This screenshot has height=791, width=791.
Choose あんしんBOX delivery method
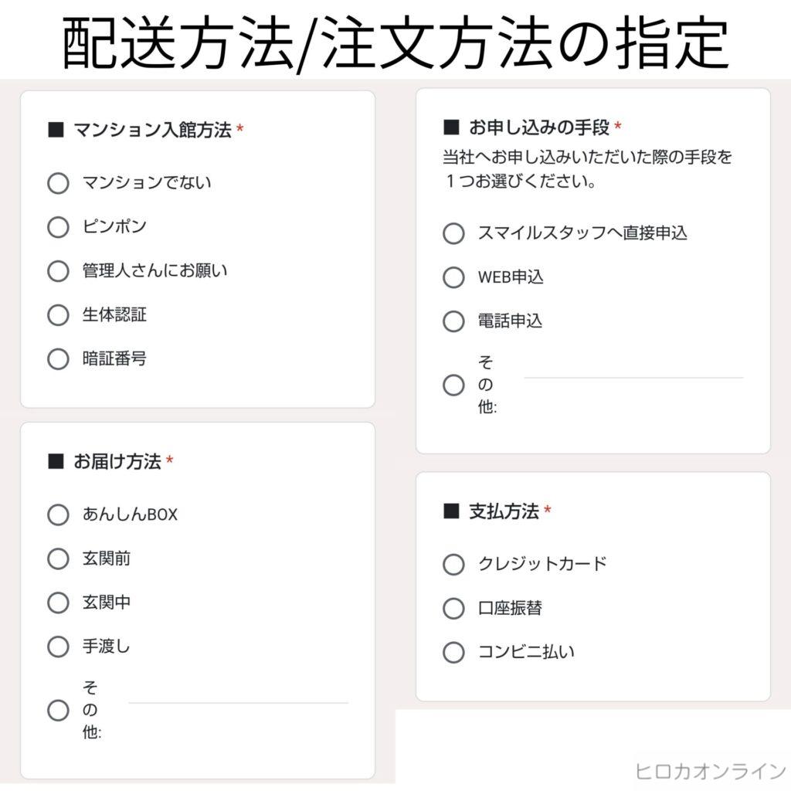click(59, 514)
